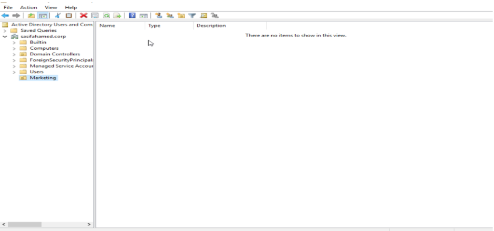The height and width of the screenshot is (231, 494).
Task: Toggle the Show/Hide Console Tree icon
Action: coord(42,16)
